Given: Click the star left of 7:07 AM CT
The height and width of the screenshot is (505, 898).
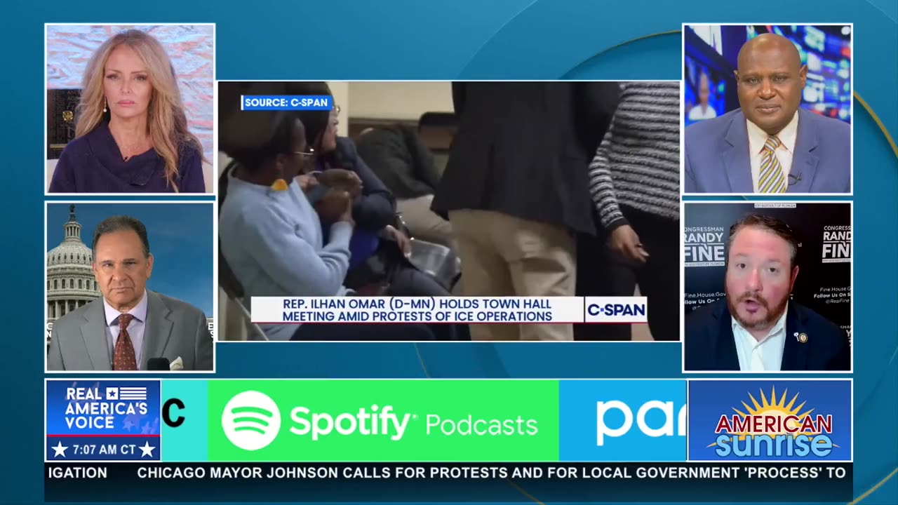Looking at the screenshot, I should click(x=60, y=449).
